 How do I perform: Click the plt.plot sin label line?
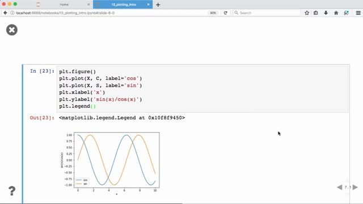click(x=100, y=86)
